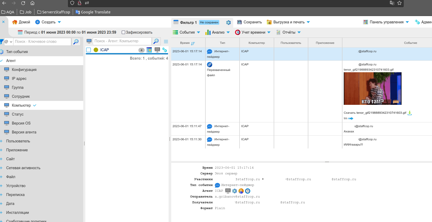432x222 pixels.
Task: Toggle the Компьютер filter option
Action: pos(21,105)
